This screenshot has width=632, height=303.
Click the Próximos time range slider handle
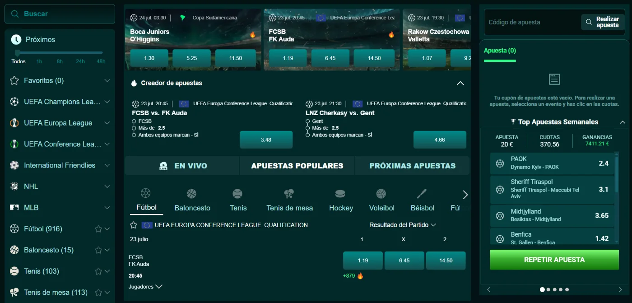tap(18, 53)
